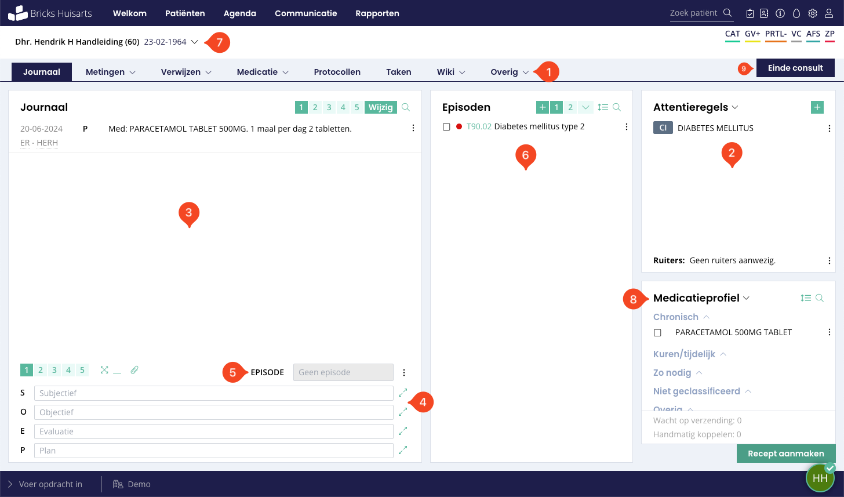844x497 pixels.
Task: Click the green HH avatar badge
Action: tap(820, 478)
